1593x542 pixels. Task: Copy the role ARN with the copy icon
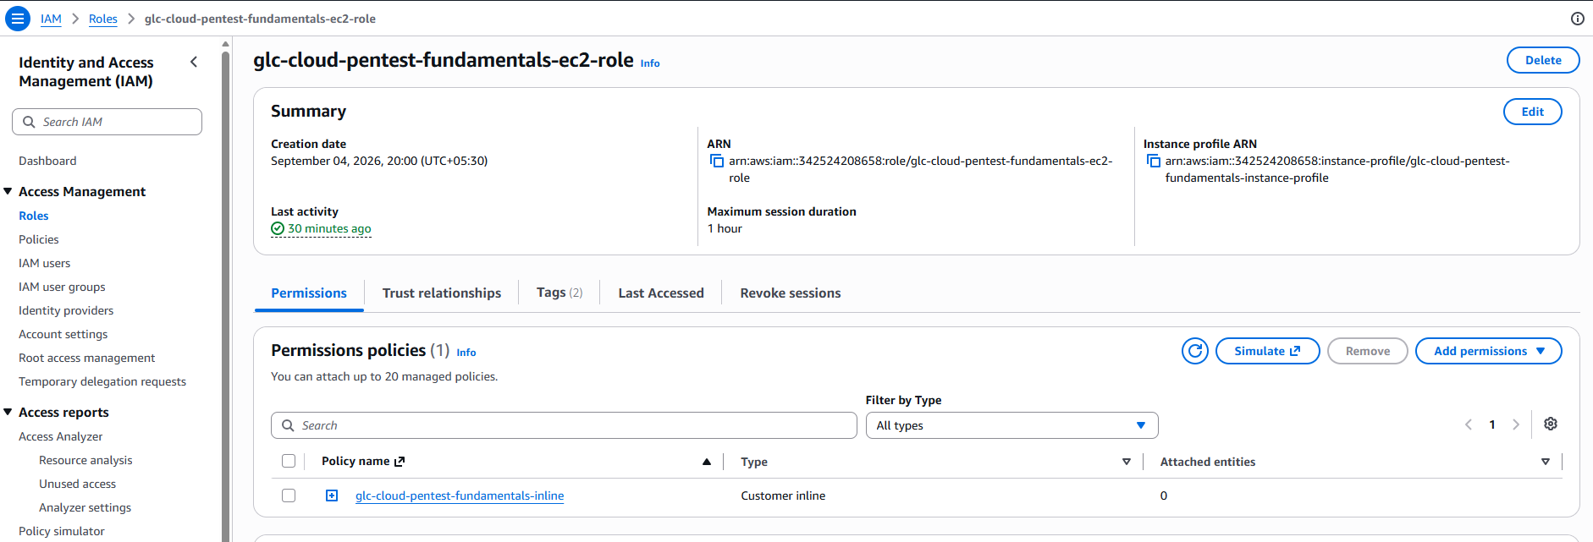coord(717,161)
